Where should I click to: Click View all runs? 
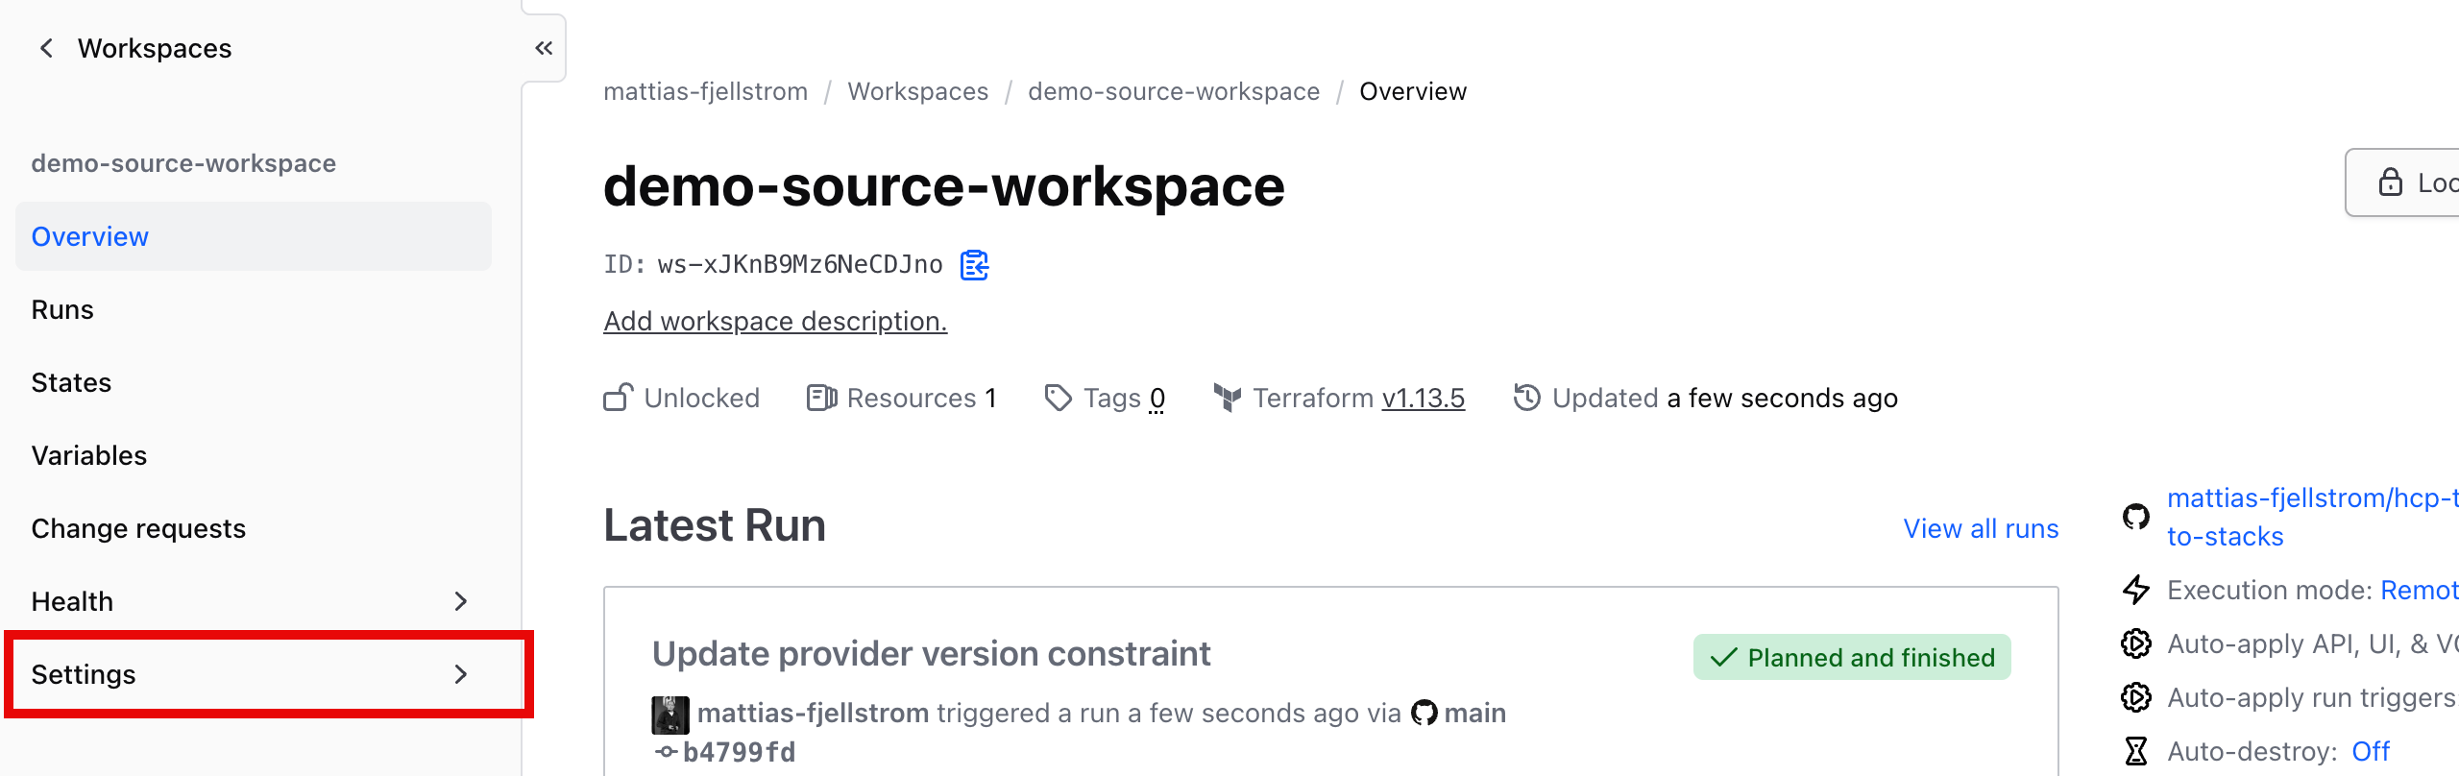(1980, 527)
